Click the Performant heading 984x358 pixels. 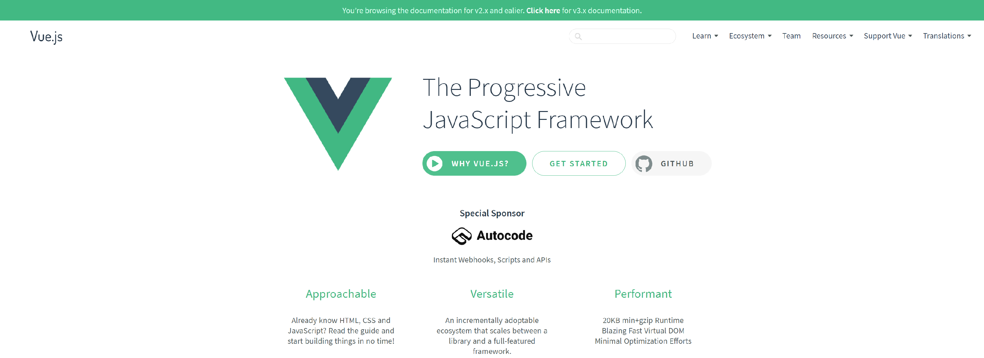(x=643, y=294)
